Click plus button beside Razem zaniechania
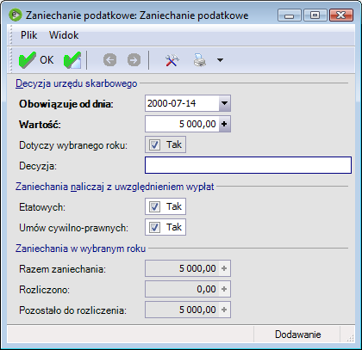362x350 pixels. coord(224,268)
